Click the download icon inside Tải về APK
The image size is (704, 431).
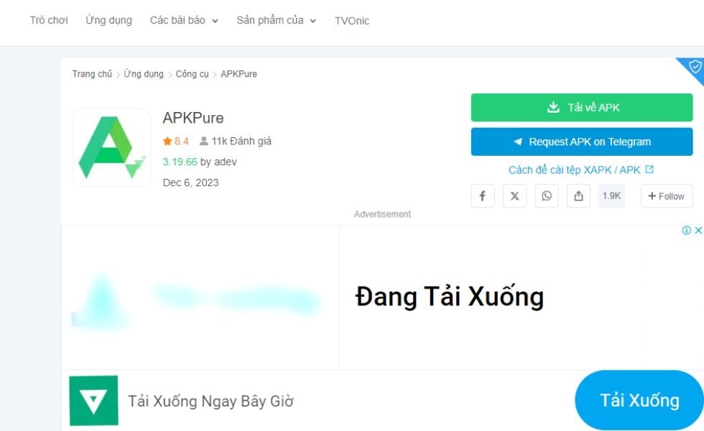tap(552, 106)
